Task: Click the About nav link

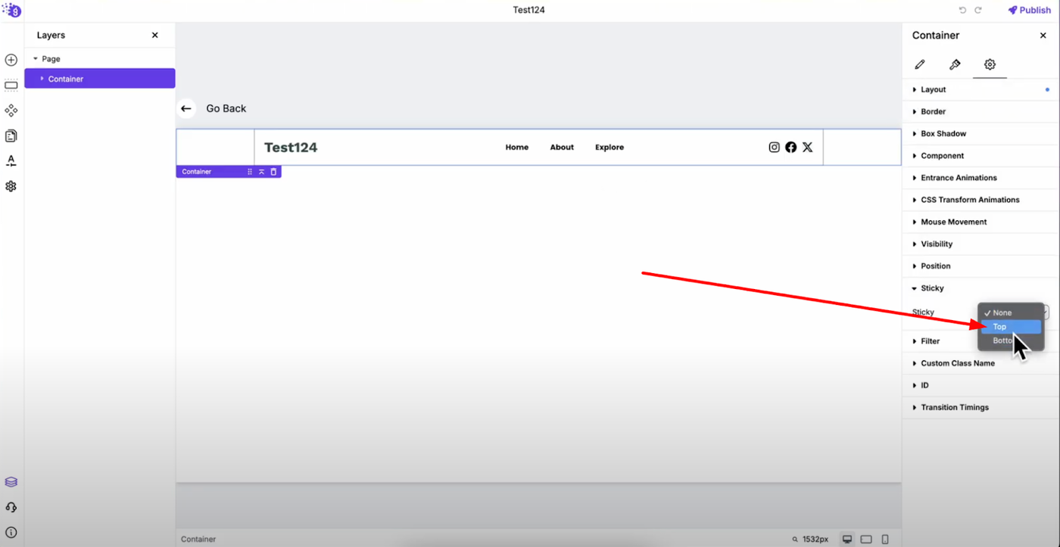Action: [x=562, y=148]
